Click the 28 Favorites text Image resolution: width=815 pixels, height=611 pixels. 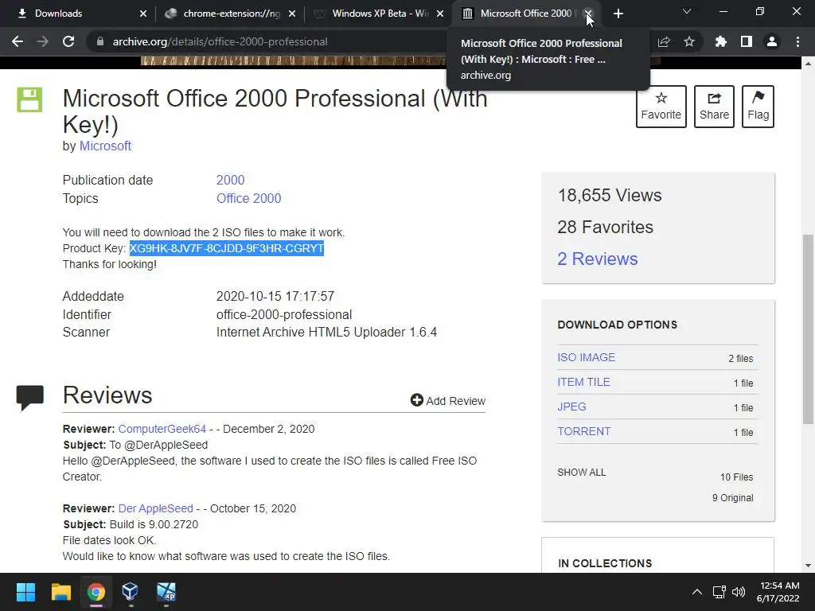tap(605, 227)
